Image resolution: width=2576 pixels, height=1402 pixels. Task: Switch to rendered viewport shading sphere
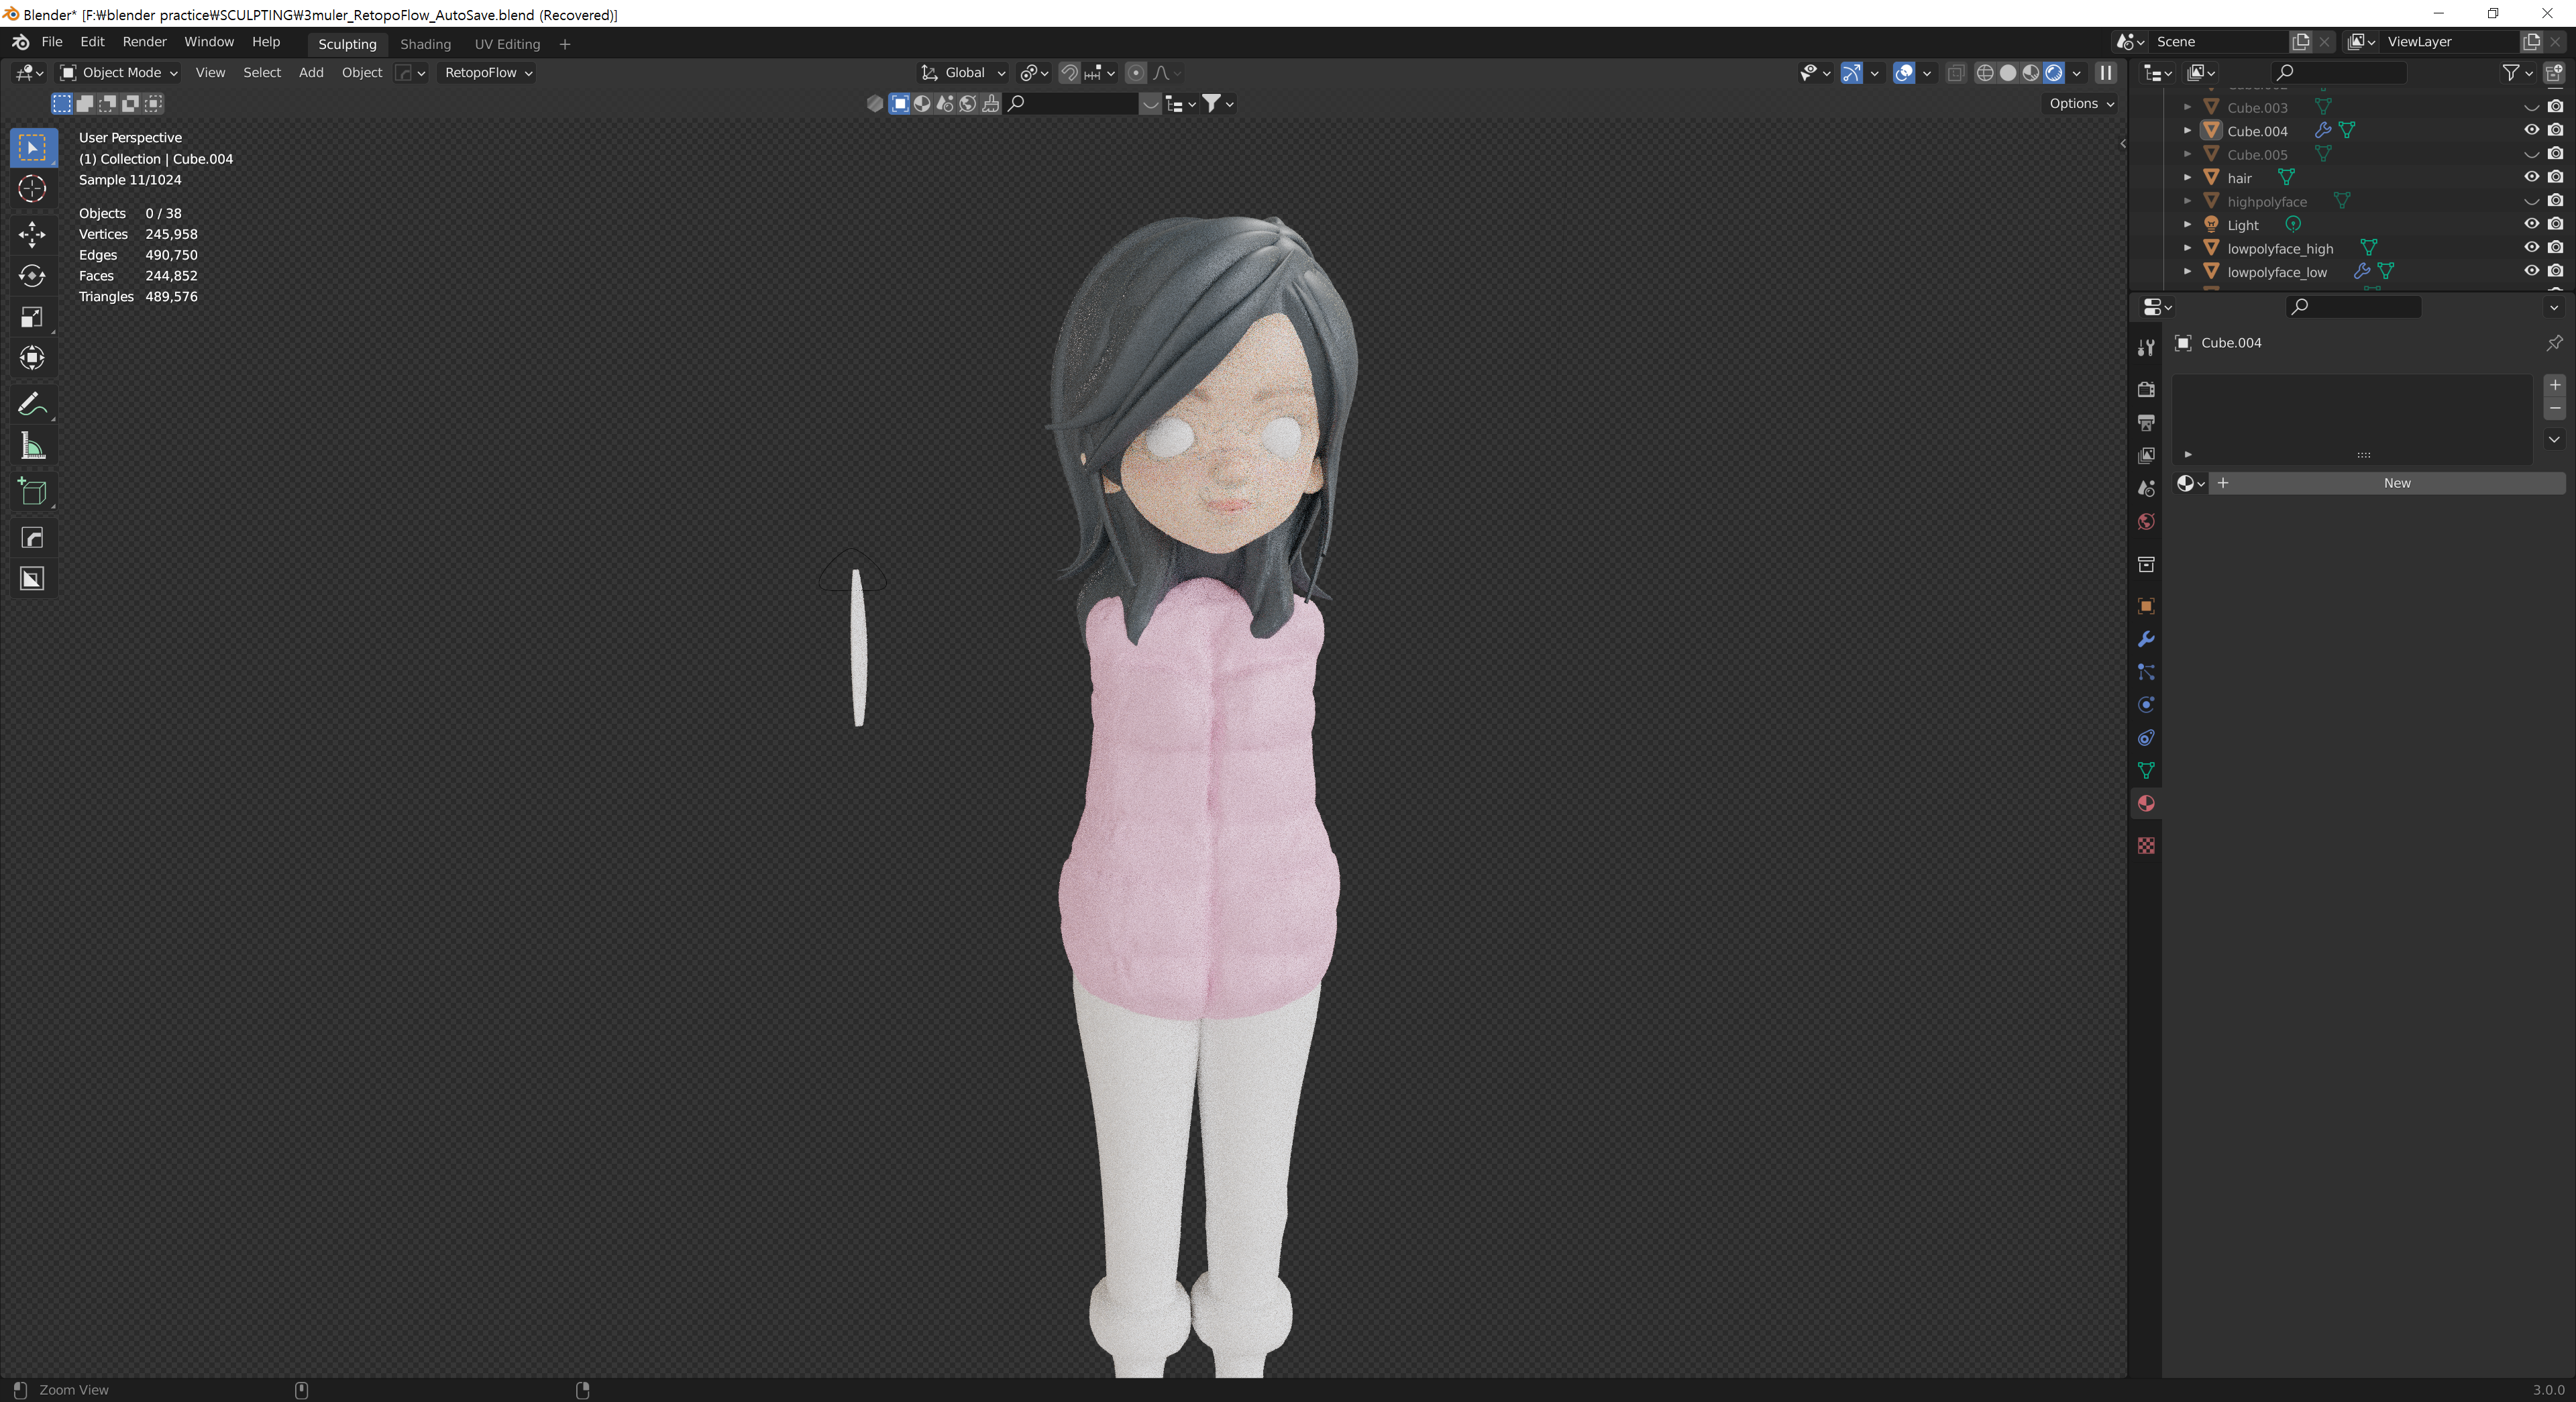(2053, 72)
